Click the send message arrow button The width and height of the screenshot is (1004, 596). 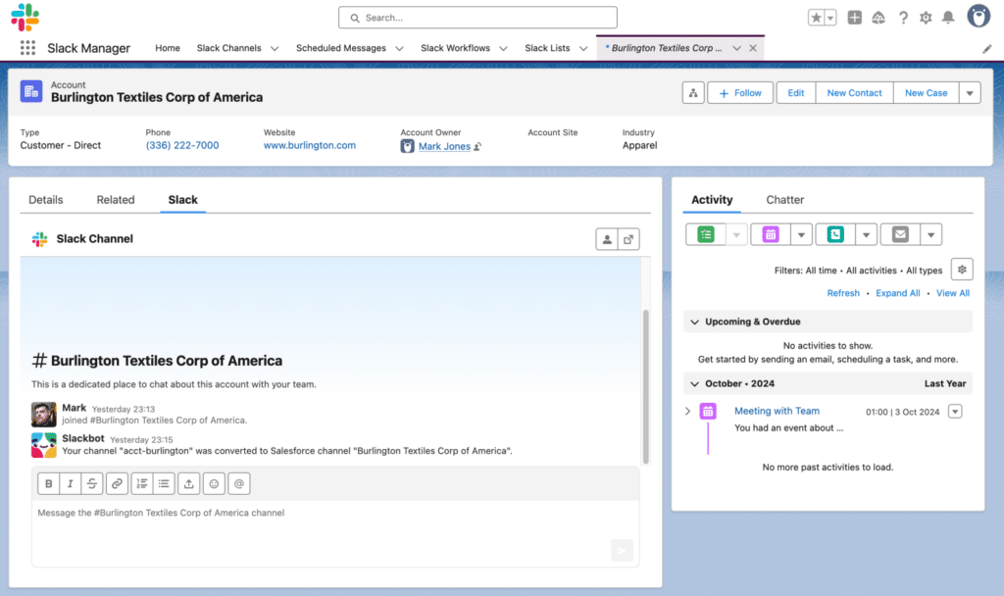(x=622, y=551)
